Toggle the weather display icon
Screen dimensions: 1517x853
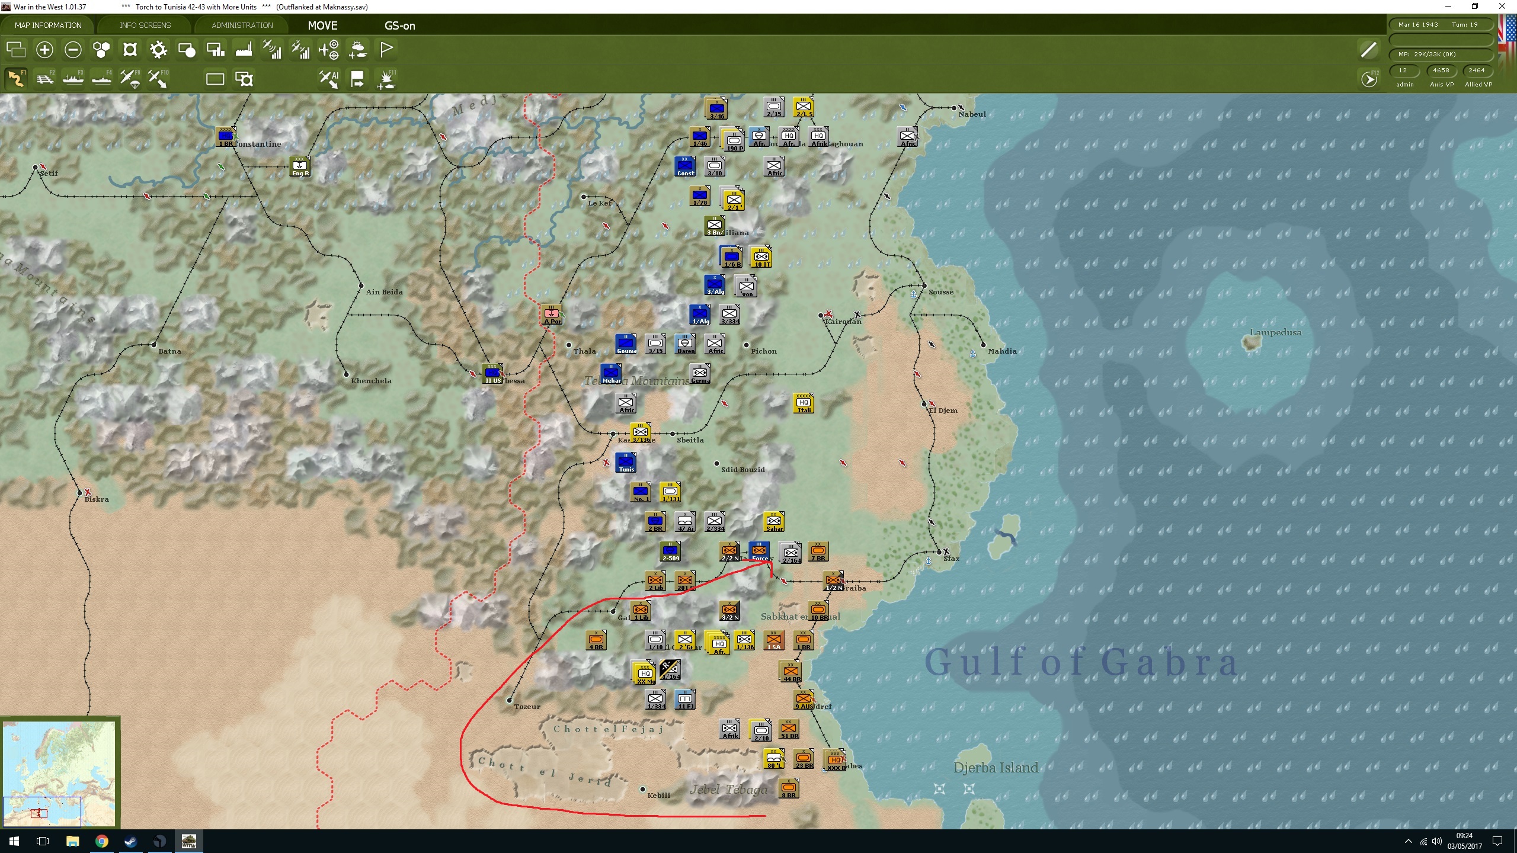[357, 50]
